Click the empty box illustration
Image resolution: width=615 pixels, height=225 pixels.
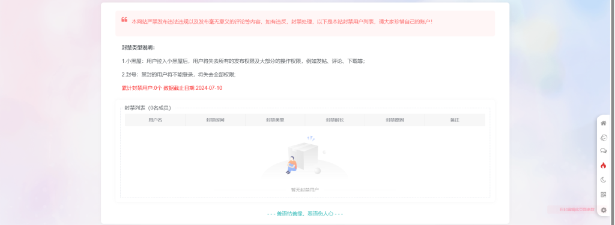304,156
